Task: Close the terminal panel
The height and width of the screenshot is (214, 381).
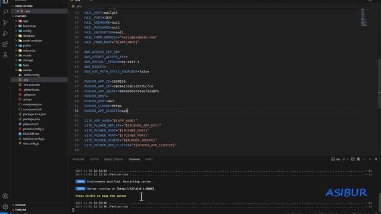Action: (x=376, y=159)
